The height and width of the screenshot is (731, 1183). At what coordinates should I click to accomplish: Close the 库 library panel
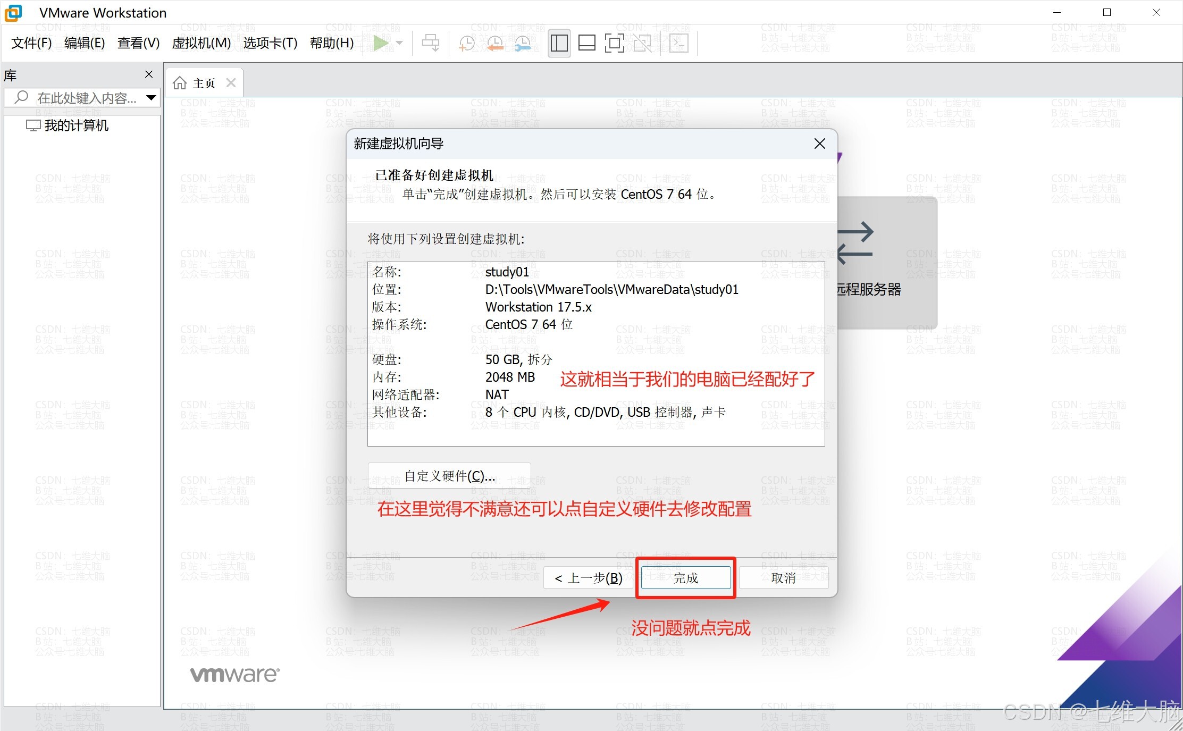pos(149,74)
